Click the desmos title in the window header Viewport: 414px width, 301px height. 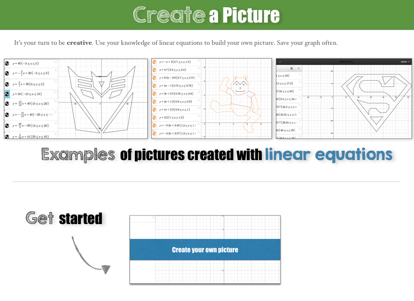[x=346, y=62]
